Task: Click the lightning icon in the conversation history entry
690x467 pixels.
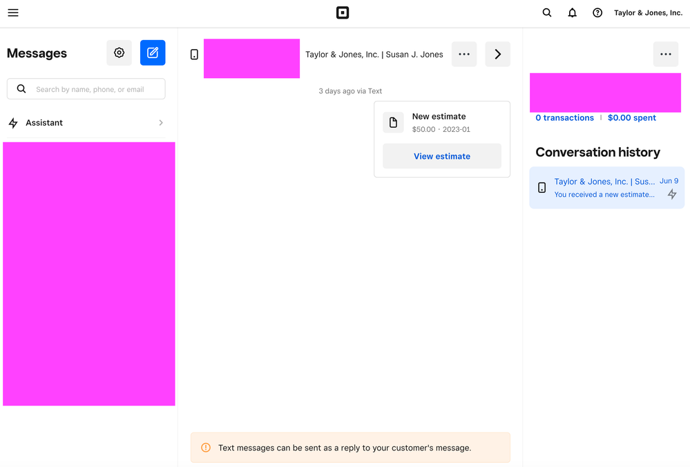Action: 672,195
